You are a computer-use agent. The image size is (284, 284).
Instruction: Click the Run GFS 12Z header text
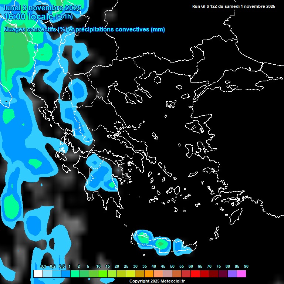click(233, 6)
